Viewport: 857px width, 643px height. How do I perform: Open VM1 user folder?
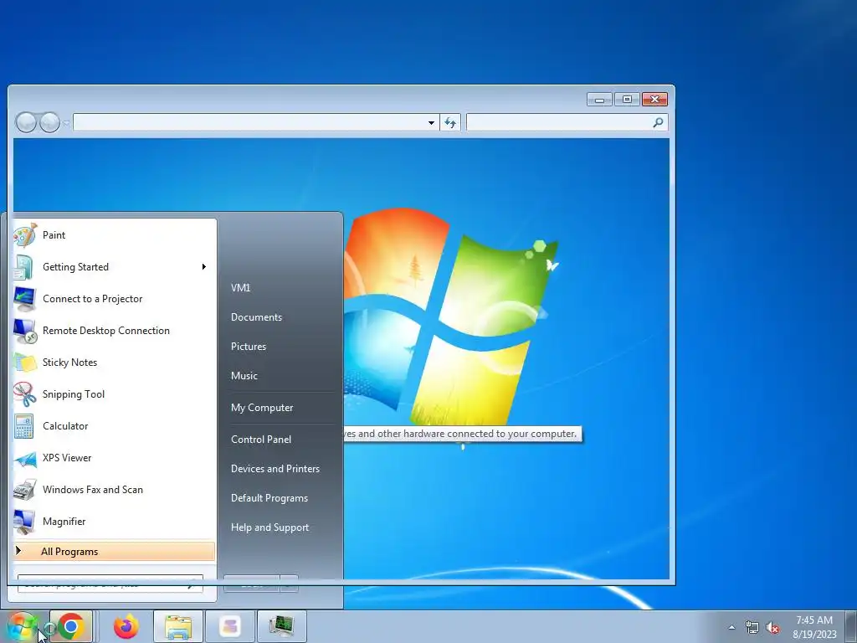pyautogui.click(x=240, y=288)
